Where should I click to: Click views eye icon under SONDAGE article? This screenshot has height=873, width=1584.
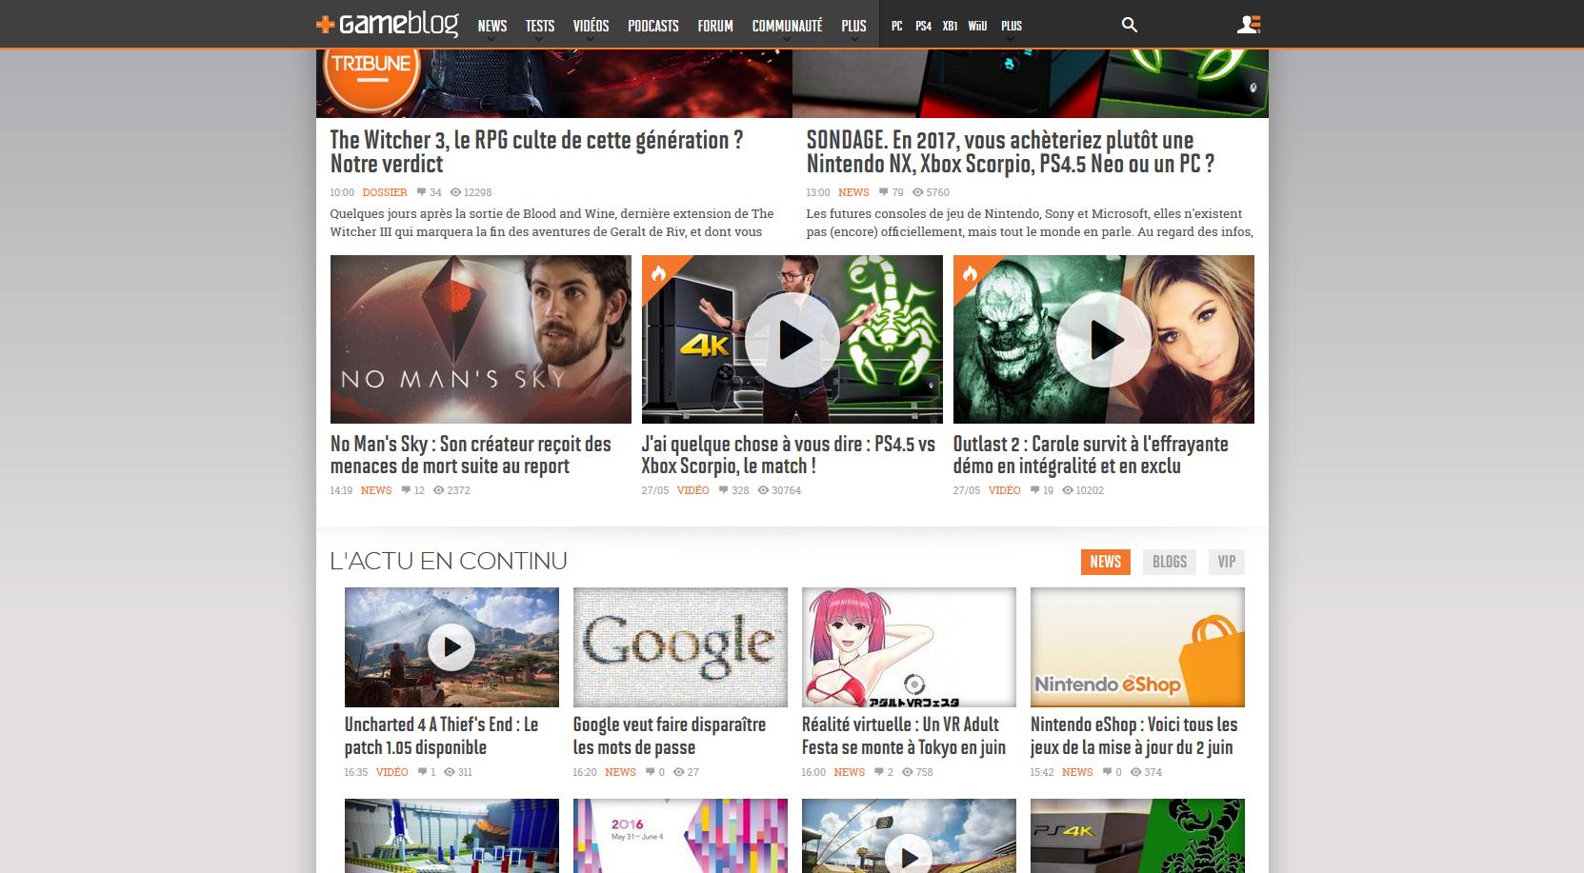coord(918,192)
